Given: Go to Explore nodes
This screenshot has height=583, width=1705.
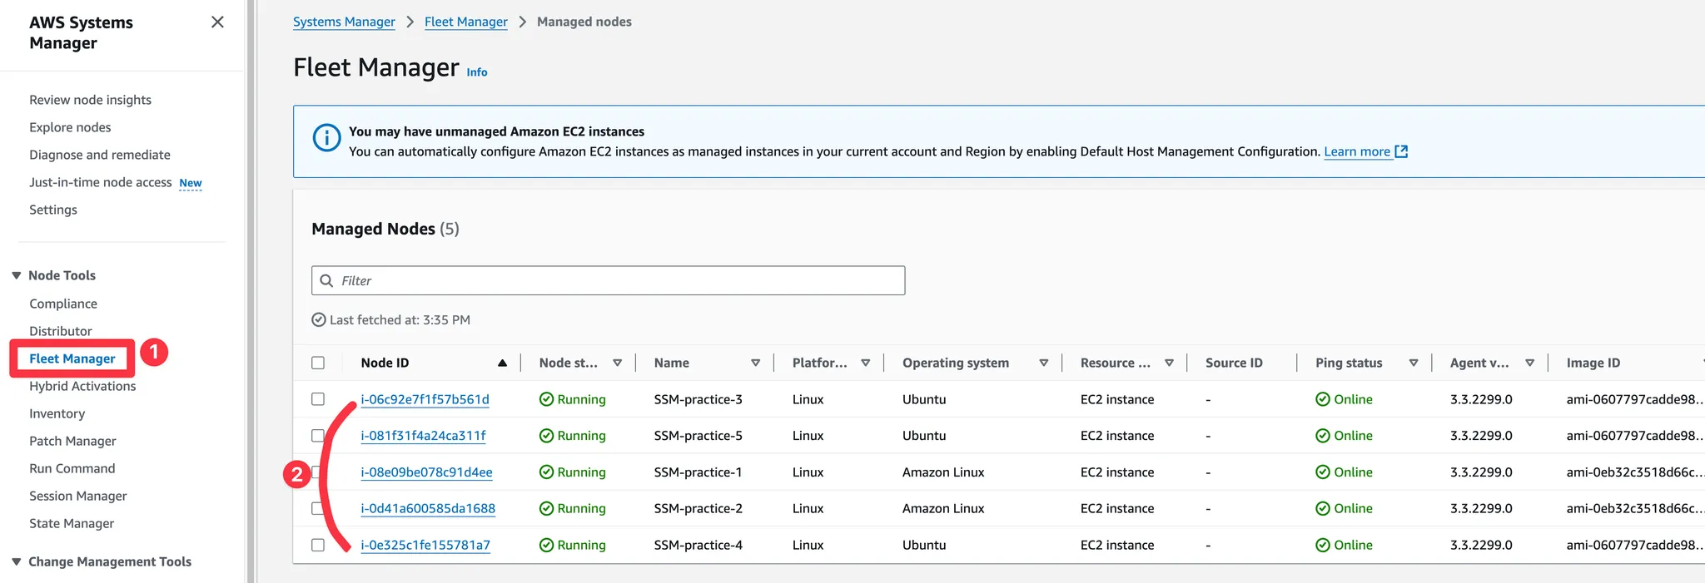Looking at the screenshot, I should (x=70, y=127).
